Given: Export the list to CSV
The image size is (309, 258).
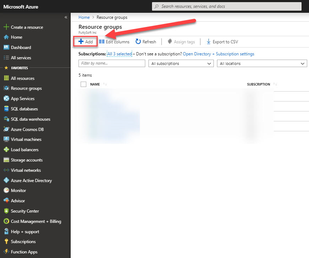Looking at the screenshot, I should [222, 42].
